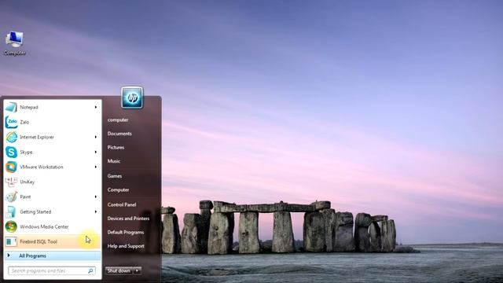Select the UniKey label text
Screen dimensions: 503x283
point(27,182)
